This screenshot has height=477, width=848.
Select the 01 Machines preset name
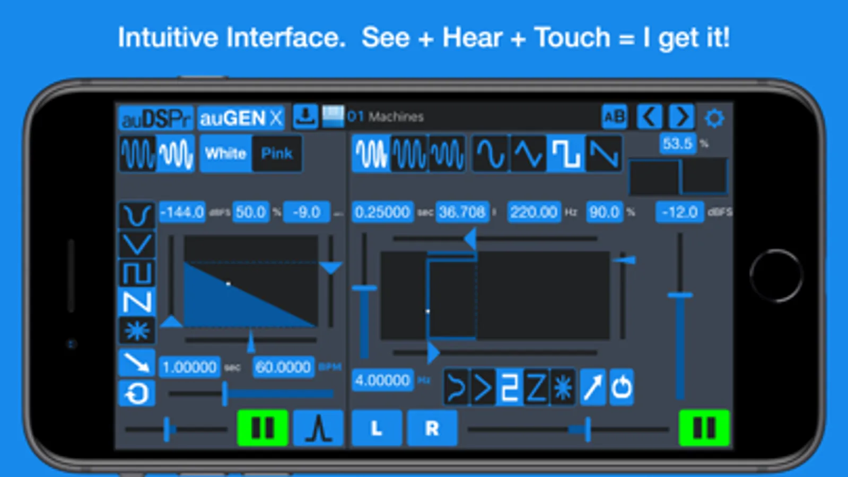pos(386,117)
